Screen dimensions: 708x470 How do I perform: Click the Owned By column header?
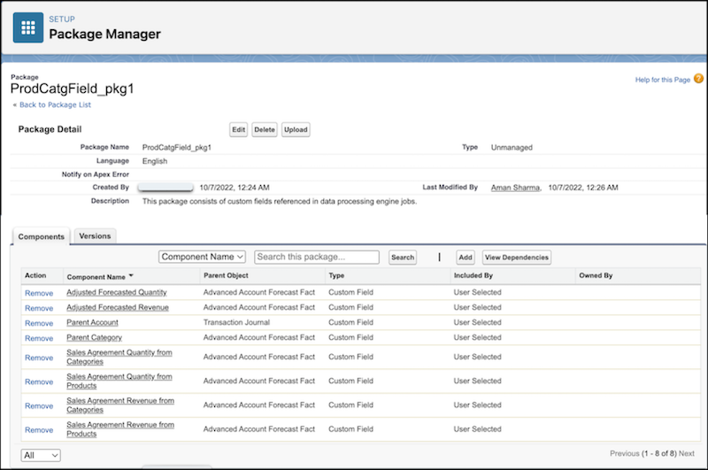point(596,275)
